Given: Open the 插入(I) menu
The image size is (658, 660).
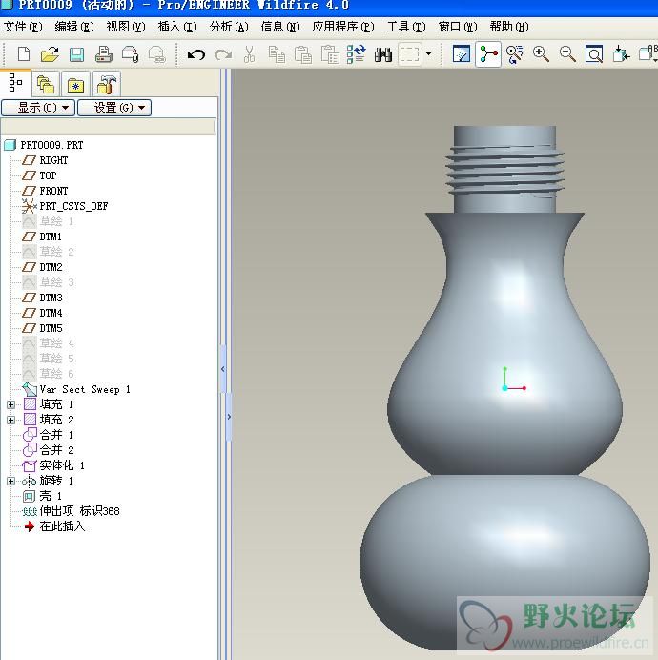Looking at the screenshot, I should pos(177,27).
